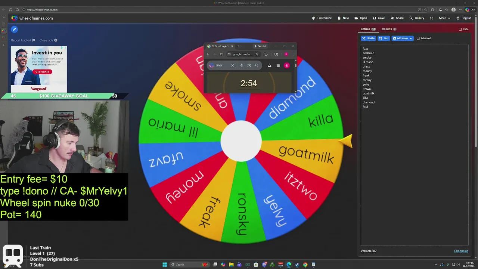Image resolution: width=478 pixels, height=269 pixels.
Task: Open the Windows Start menu
Action: point(165,265)
